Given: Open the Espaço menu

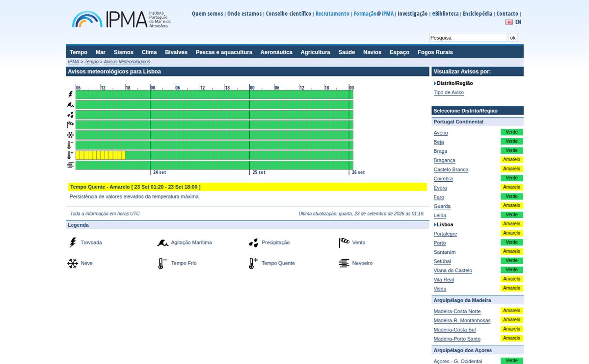Looking at the screenshot, I should (400, 52).
